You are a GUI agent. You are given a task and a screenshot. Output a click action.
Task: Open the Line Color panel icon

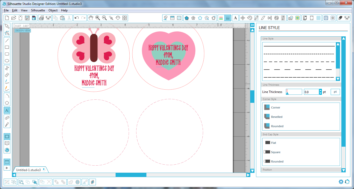click(x=221, y=18)
